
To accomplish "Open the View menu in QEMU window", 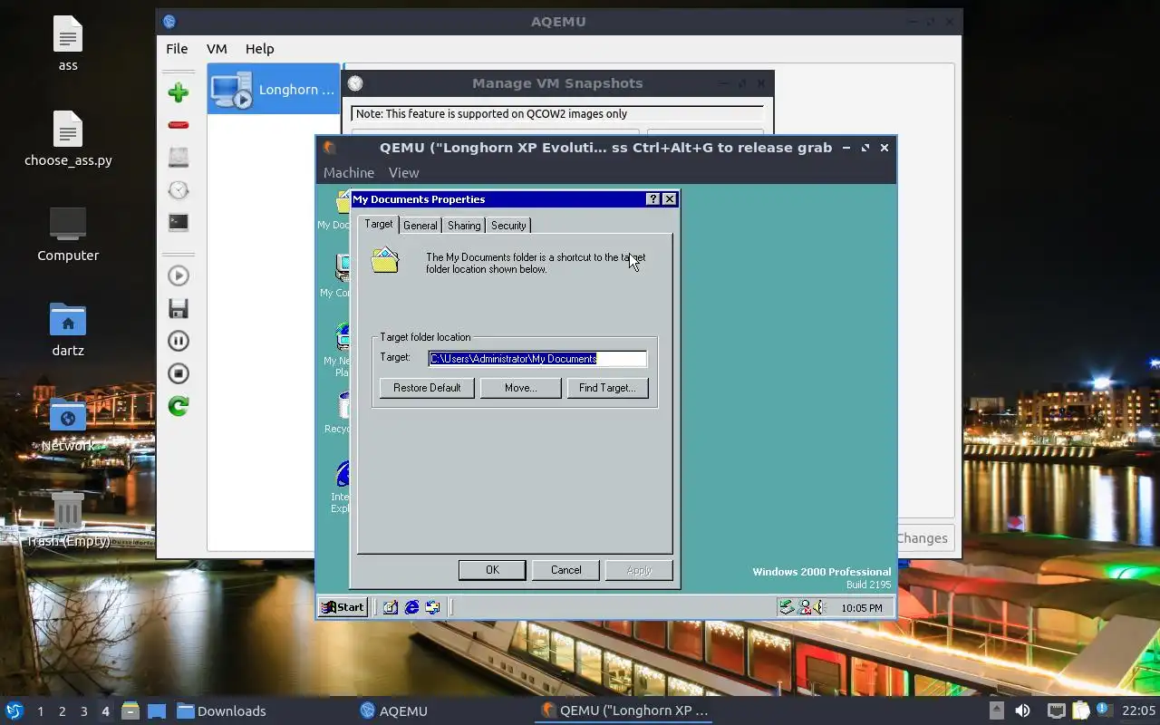I will coord(403,172).
